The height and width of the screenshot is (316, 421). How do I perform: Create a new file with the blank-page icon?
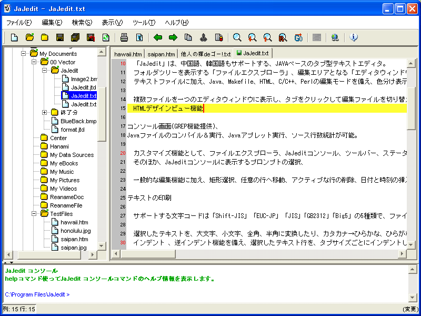tap(14, 37)
